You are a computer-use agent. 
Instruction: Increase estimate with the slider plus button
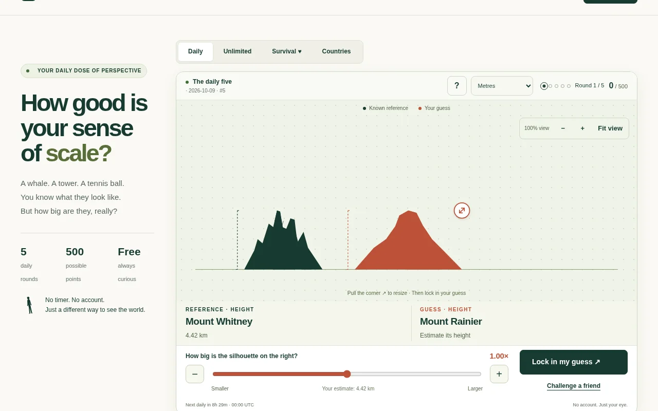[x=499, y=374]
